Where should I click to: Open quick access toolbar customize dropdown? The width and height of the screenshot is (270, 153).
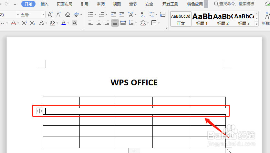[x=15, y=4]
